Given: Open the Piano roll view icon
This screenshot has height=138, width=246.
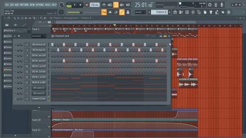Looking at the screenshot, I should pos(181,12).
